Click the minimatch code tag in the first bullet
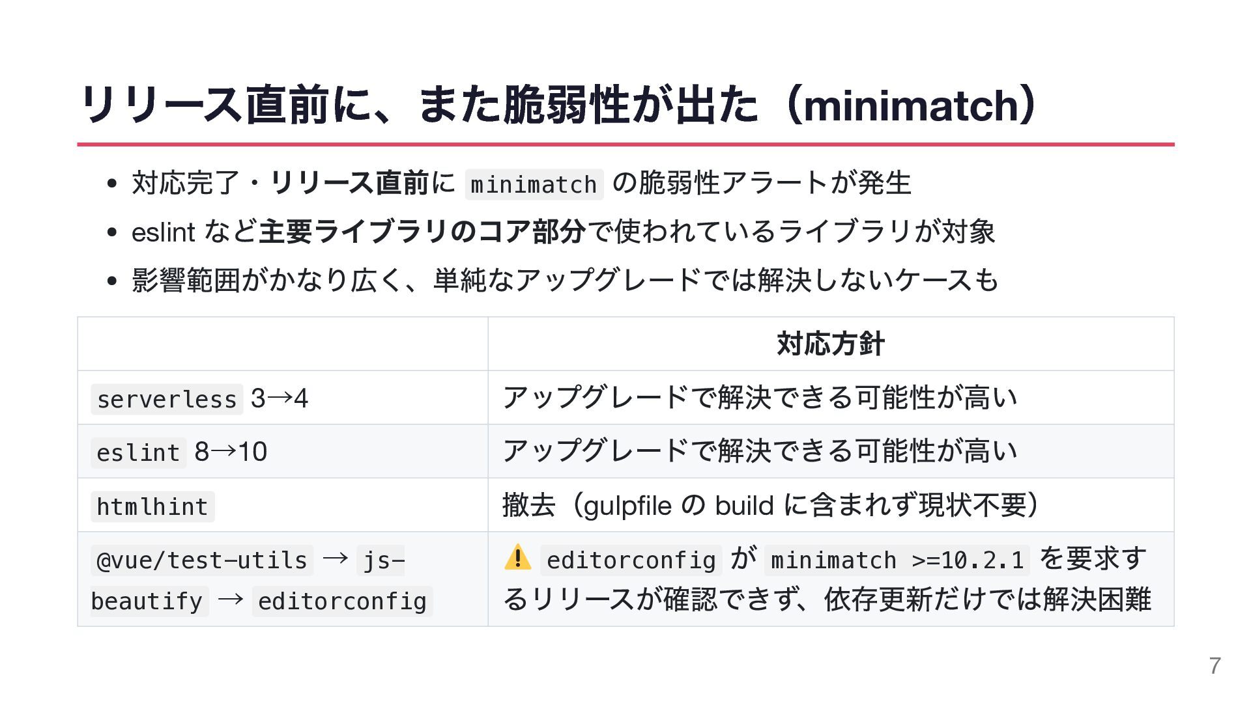The image size is (1251, 703). point(534,184)
